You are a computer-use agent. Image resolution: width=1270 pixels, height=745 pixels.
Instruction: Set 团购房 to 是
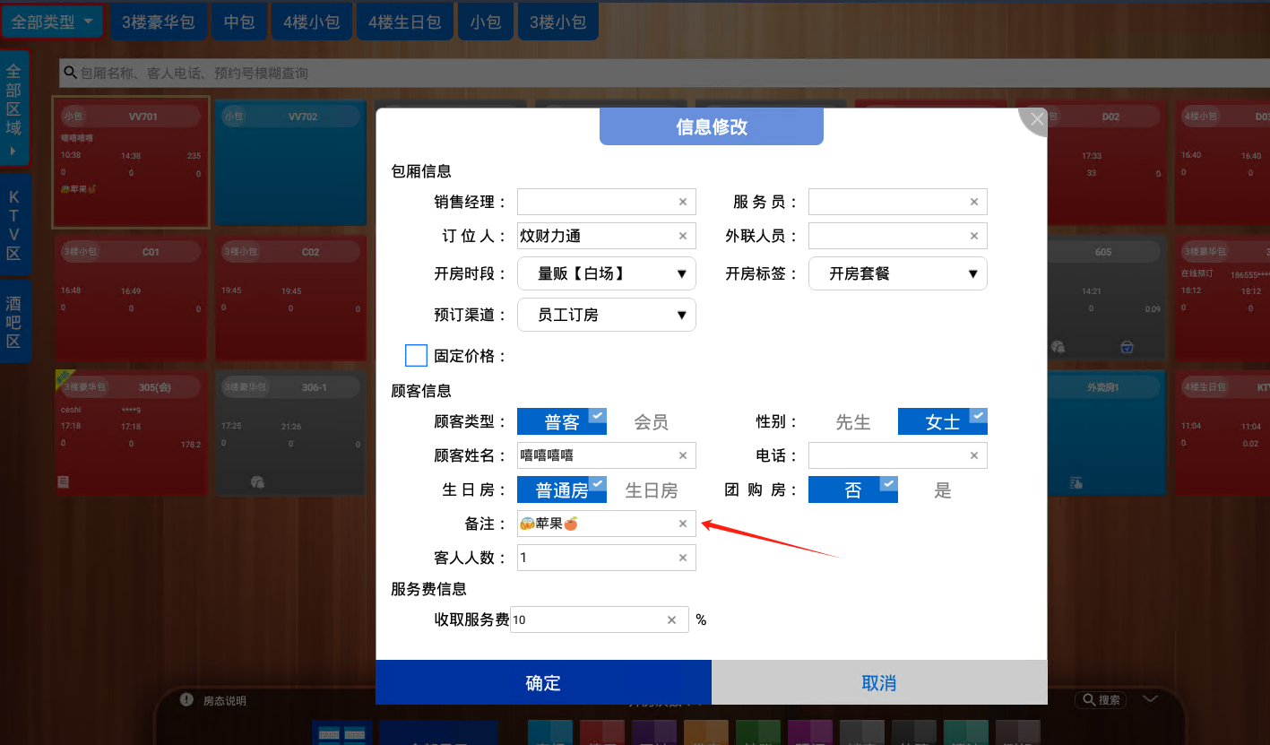point(943,489)
